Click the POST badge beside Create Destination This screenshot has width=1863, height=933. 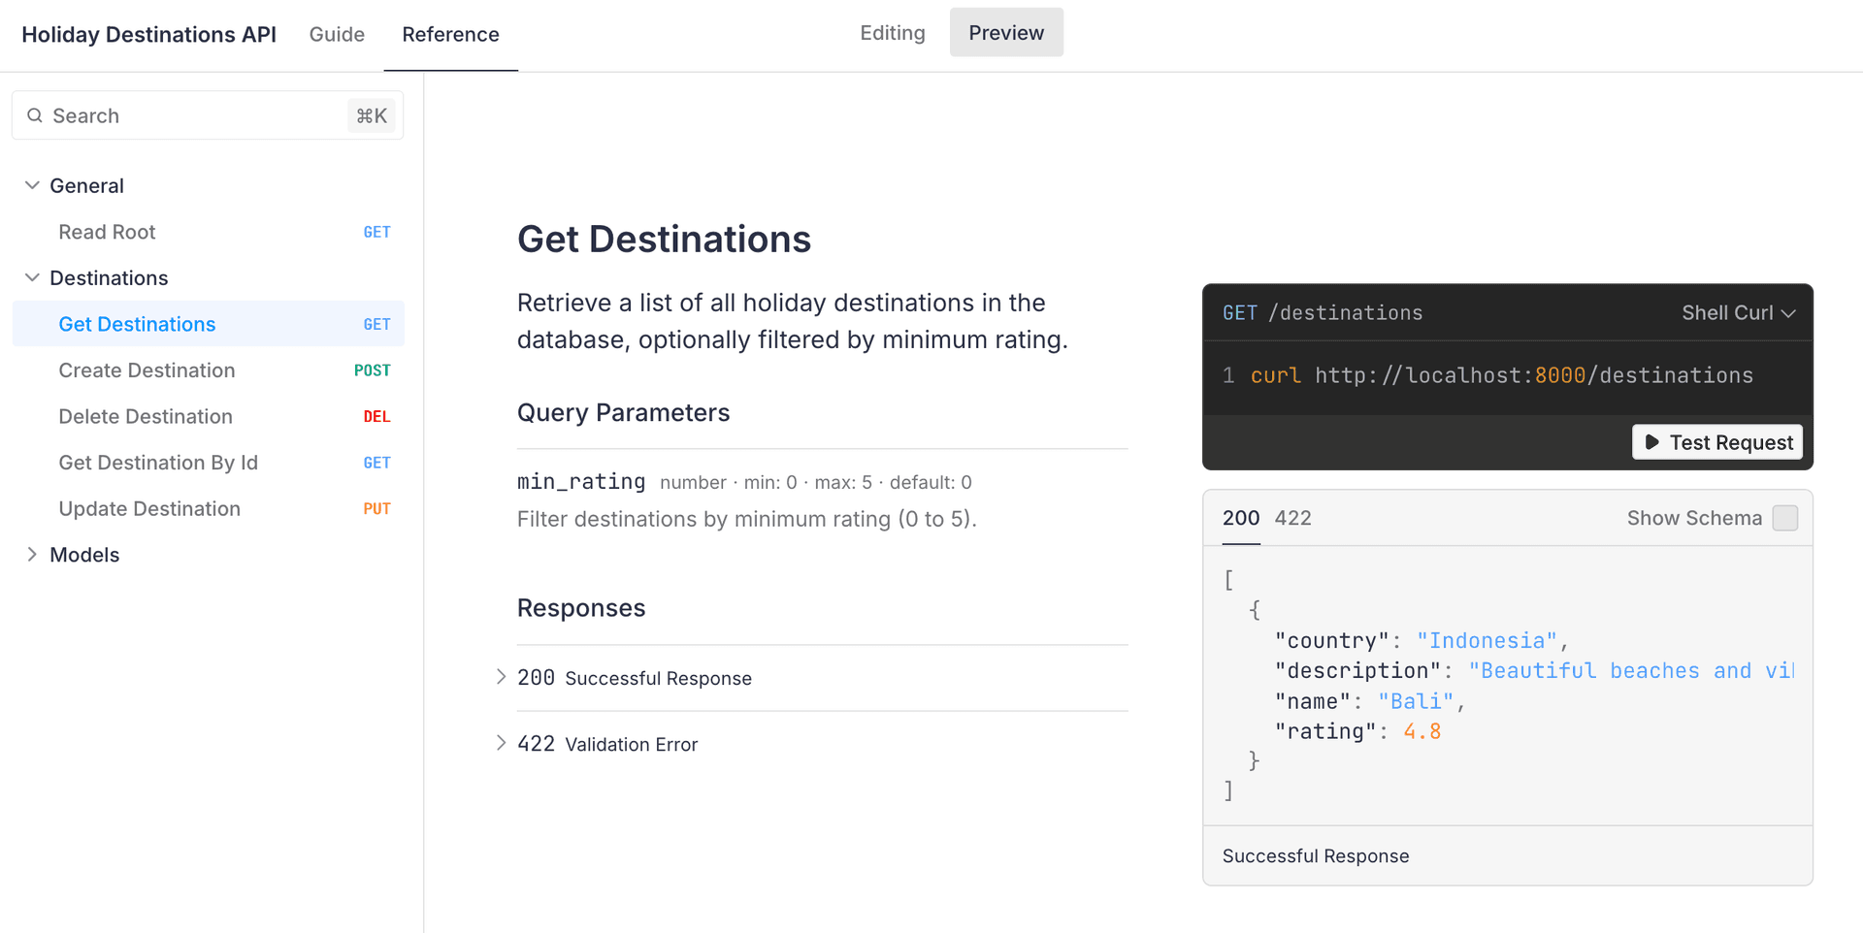pyautogui.click(x=373, y=370)
